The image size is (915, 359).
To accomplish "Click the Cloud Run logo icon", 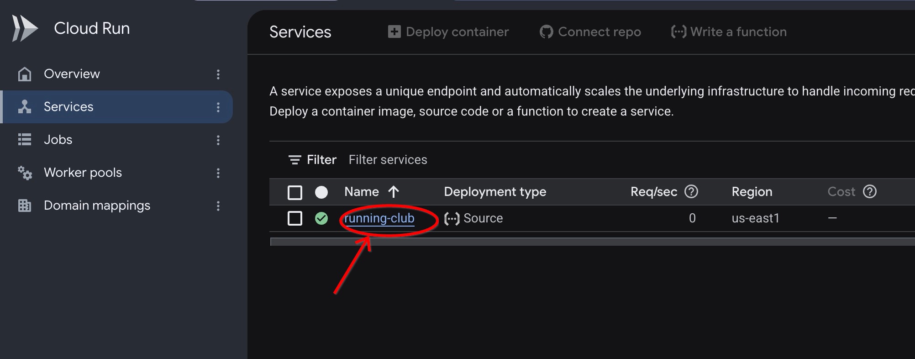I will tap(25, 28).
